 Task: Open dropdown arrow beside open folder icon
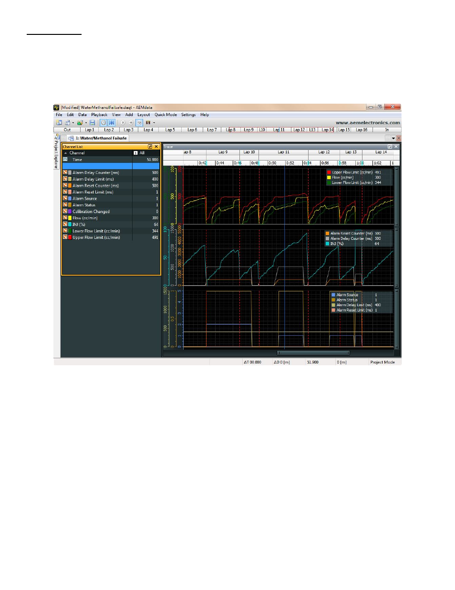86,123
